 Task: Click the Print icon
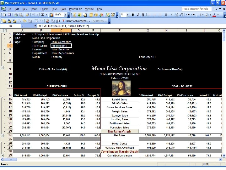click(x=16, y=15)
